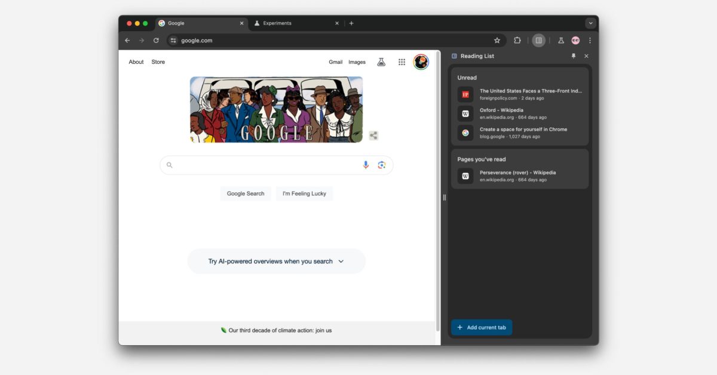Open Search Labs flask on Google homepage
This screenshot has height=375, width=717.
pyautogui.click(x=381, y=62)
